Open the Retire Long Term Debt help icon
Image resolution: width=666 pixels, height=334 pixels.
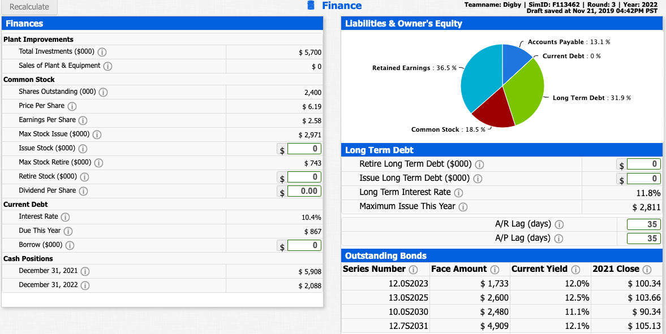pyautogui.click(x=479, y=164)
